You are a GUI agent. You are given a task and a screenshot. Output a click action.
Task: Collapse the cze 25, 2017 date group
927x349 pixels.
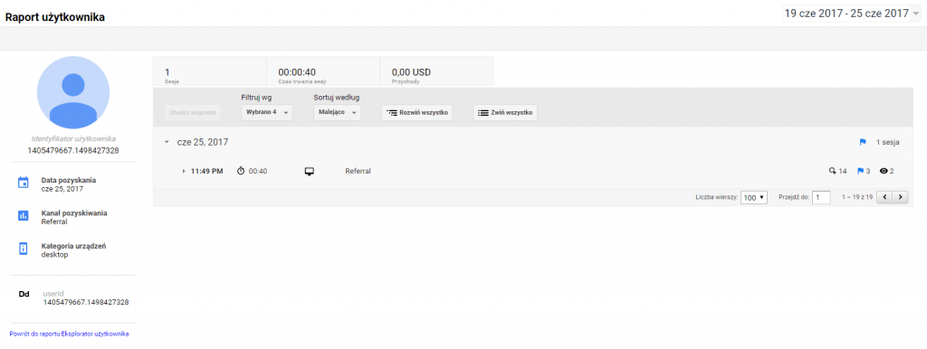coord(167,142)
